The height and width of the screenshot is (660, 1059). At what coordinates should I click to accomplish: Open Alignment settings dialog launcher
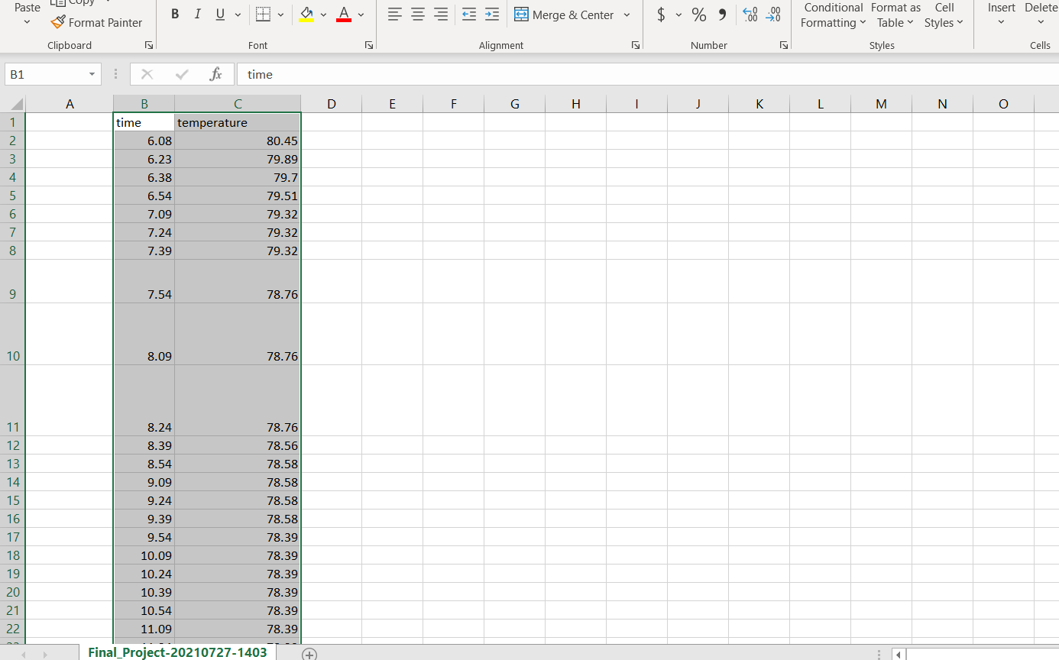point(636,46)
